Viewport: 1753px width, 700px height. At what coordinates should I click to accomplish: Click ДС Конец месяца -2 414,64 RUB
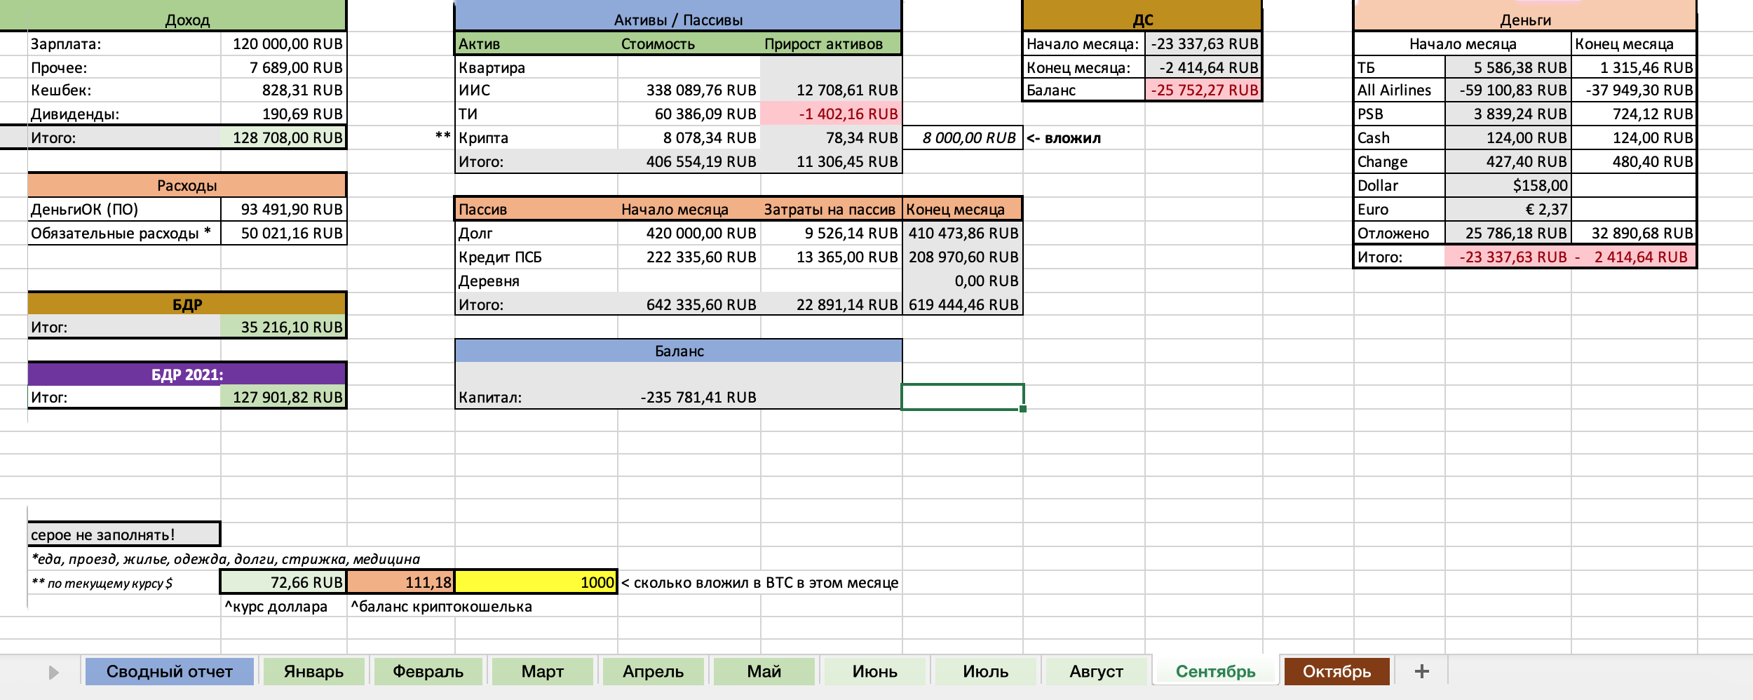click(x=1203, y=67)
